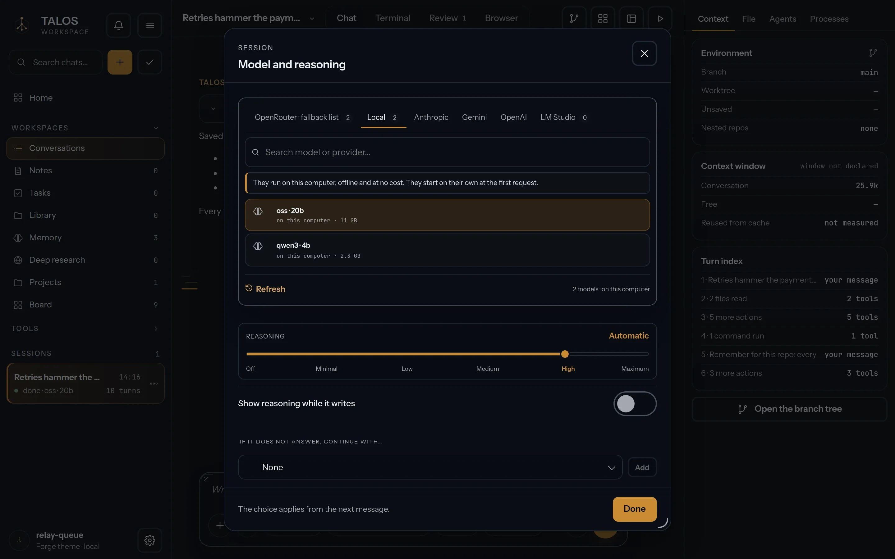Click the Tasks checkbox icon in the sidebar
This screenshot has width=895, height=559.
click(x=18, y=193)
